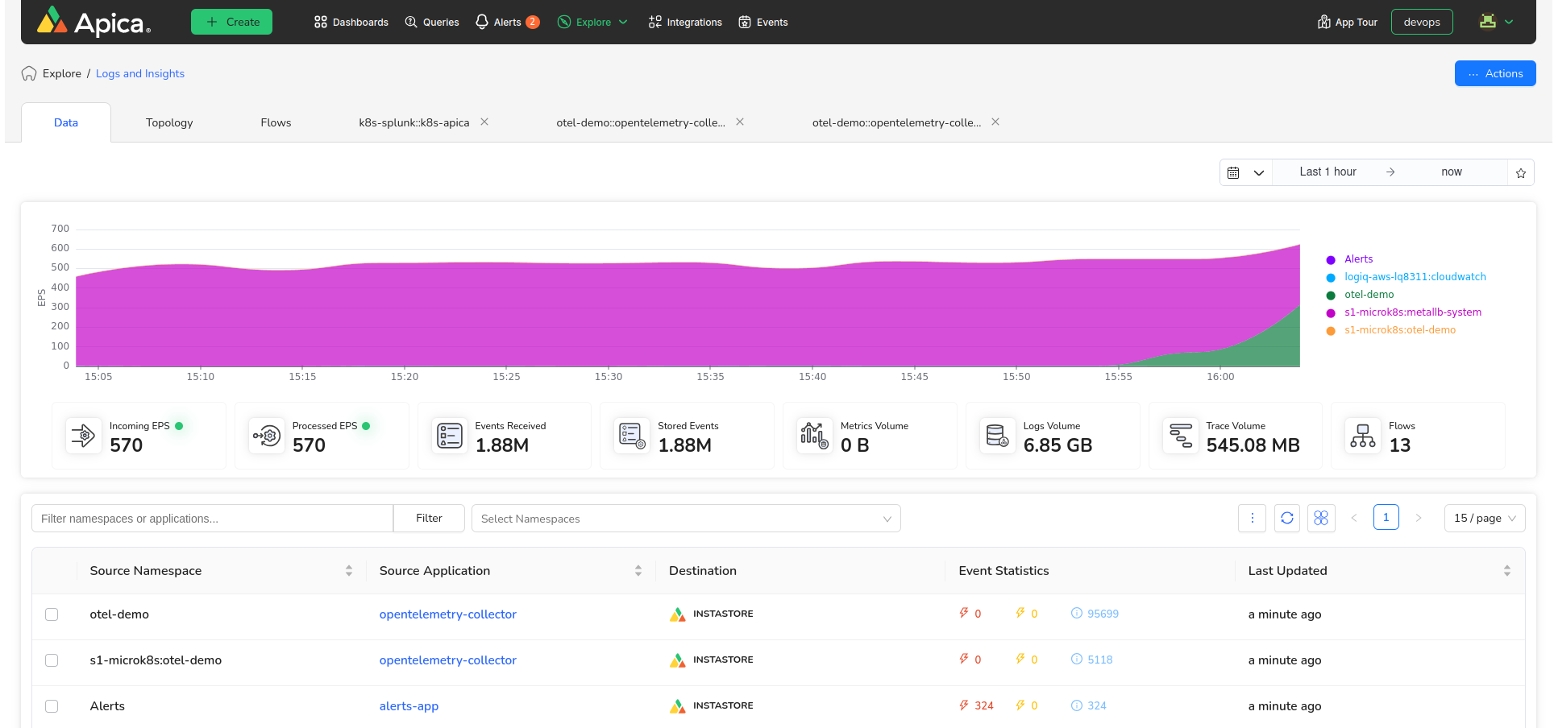1554x728 pixels.
Task: Click the Alerts bell icon in navbar
Action: tap(482, 22)
